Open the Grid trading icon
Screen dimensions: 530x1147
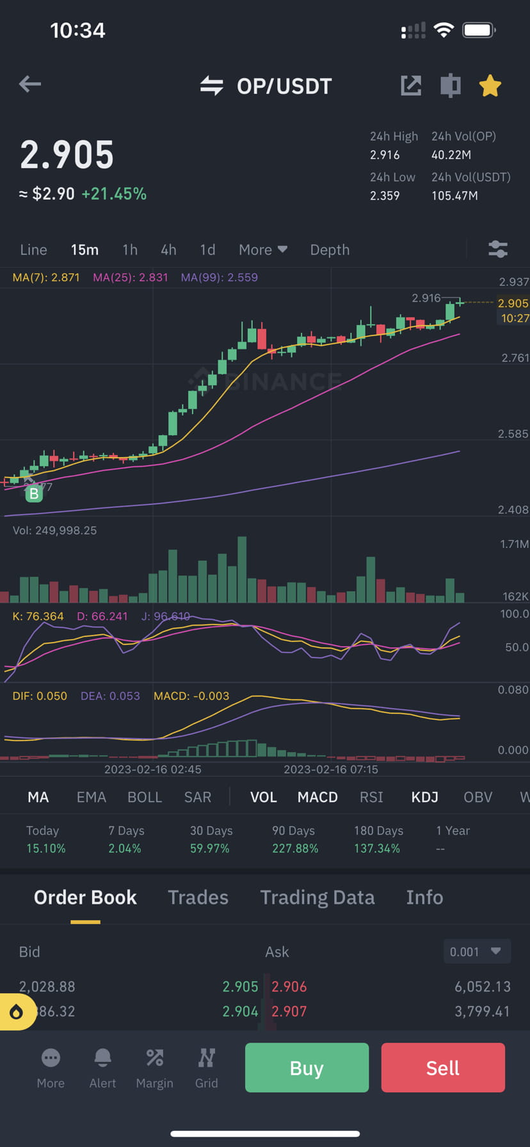click(206, 1068)
